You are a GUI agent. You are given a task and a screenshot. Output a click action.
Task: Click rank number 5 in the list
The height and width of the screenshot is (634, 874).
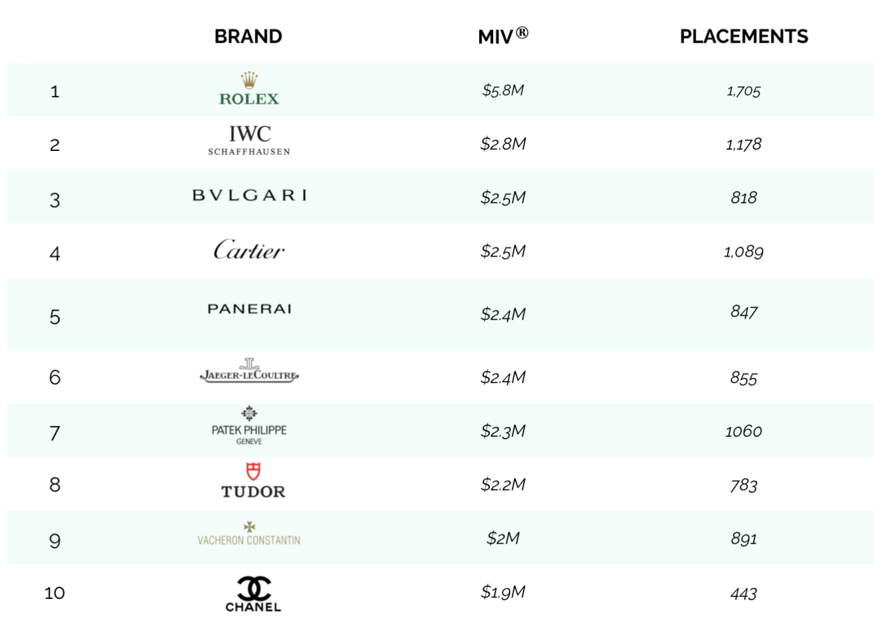click(55, 317)
